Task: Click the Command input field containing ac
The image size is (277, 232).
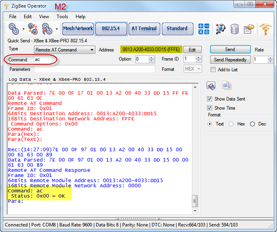Action: (x=43, y=60)
